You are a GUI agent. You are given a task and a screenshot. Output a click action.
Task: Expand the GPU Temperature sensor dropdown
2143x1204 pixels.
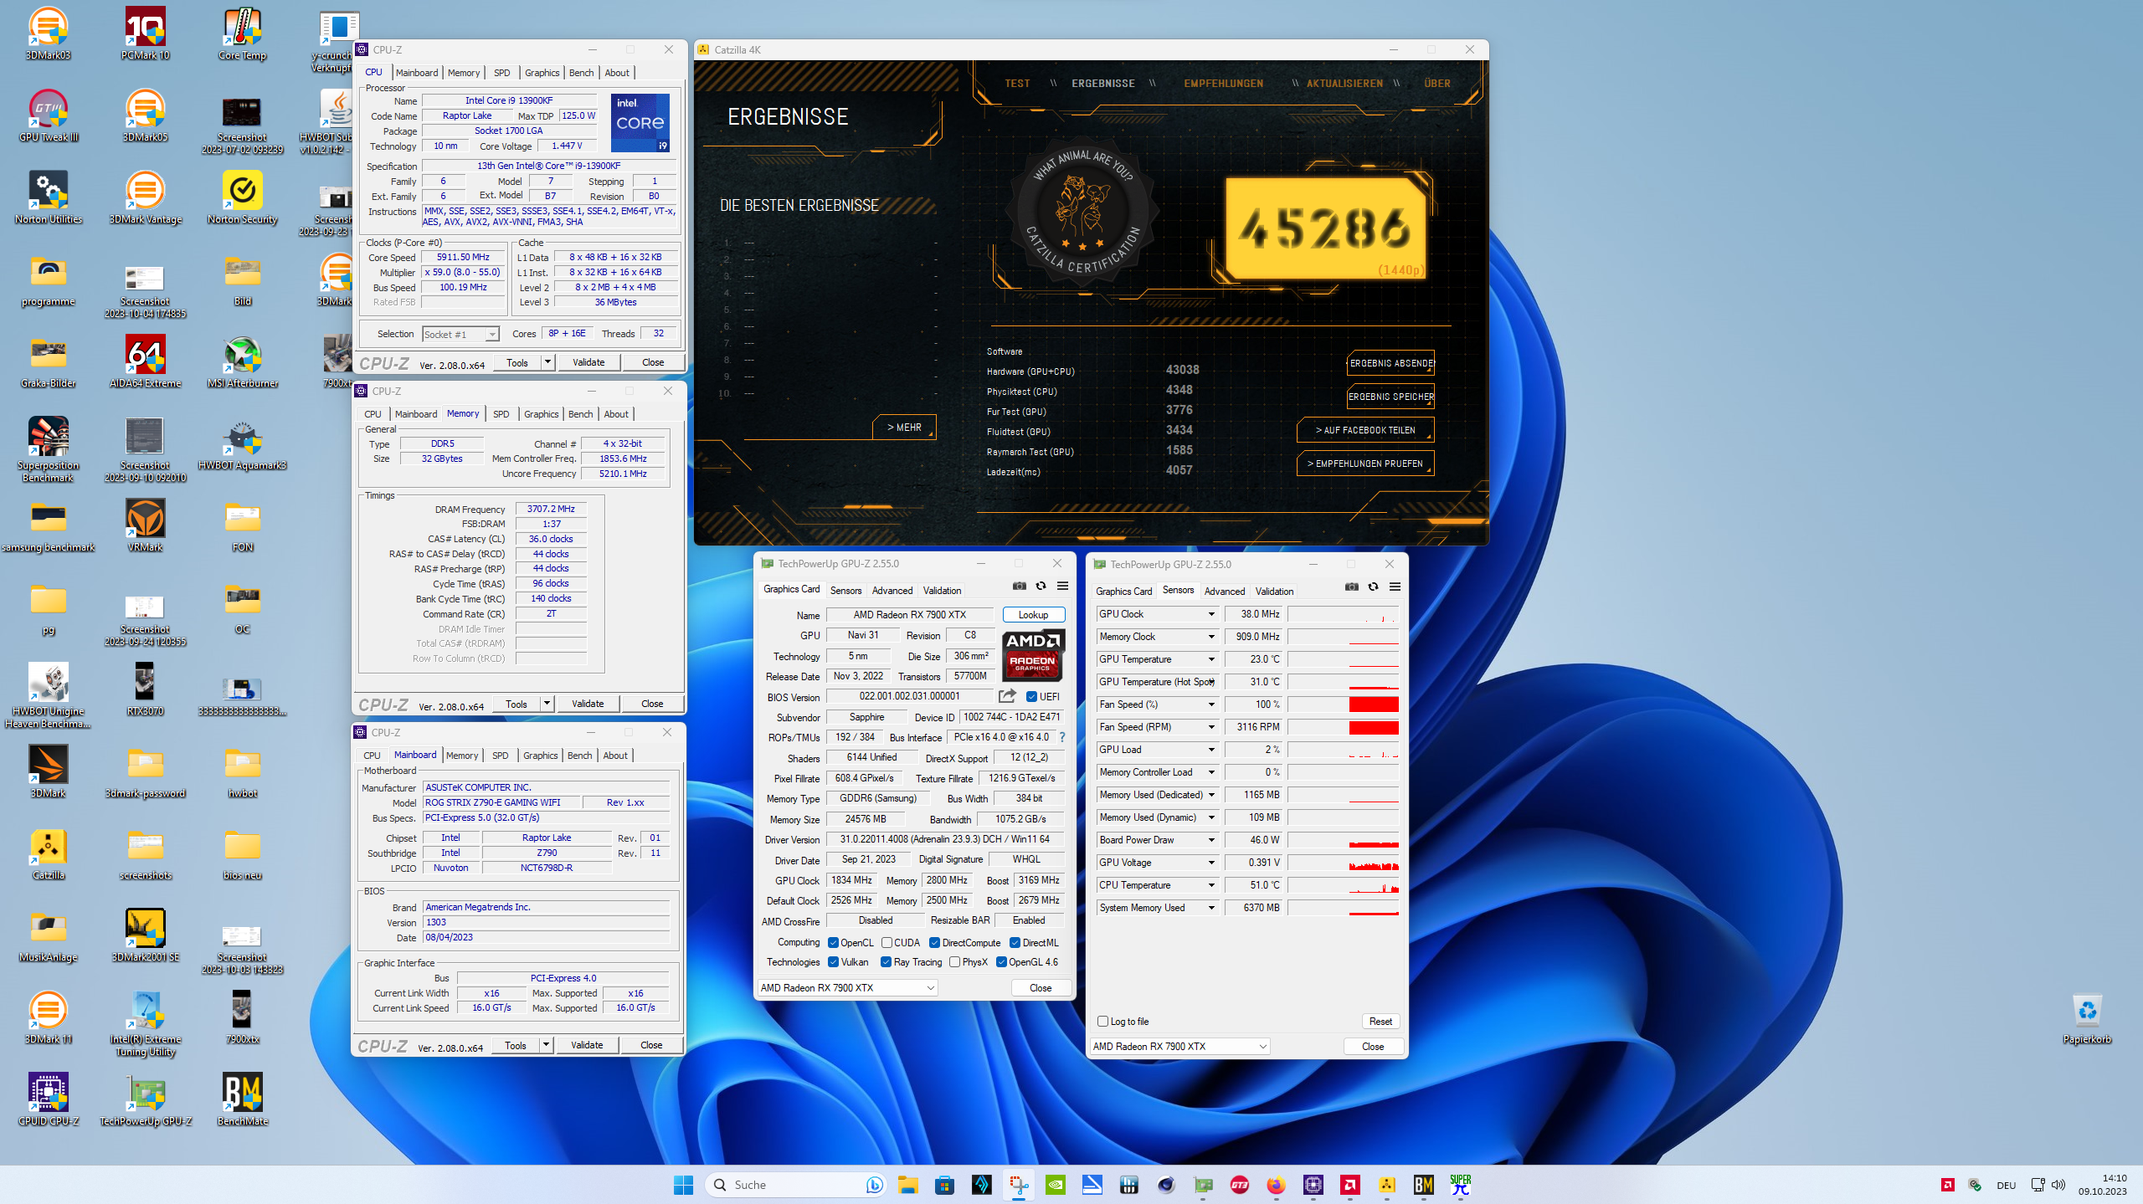click(x=1210, y=659)
